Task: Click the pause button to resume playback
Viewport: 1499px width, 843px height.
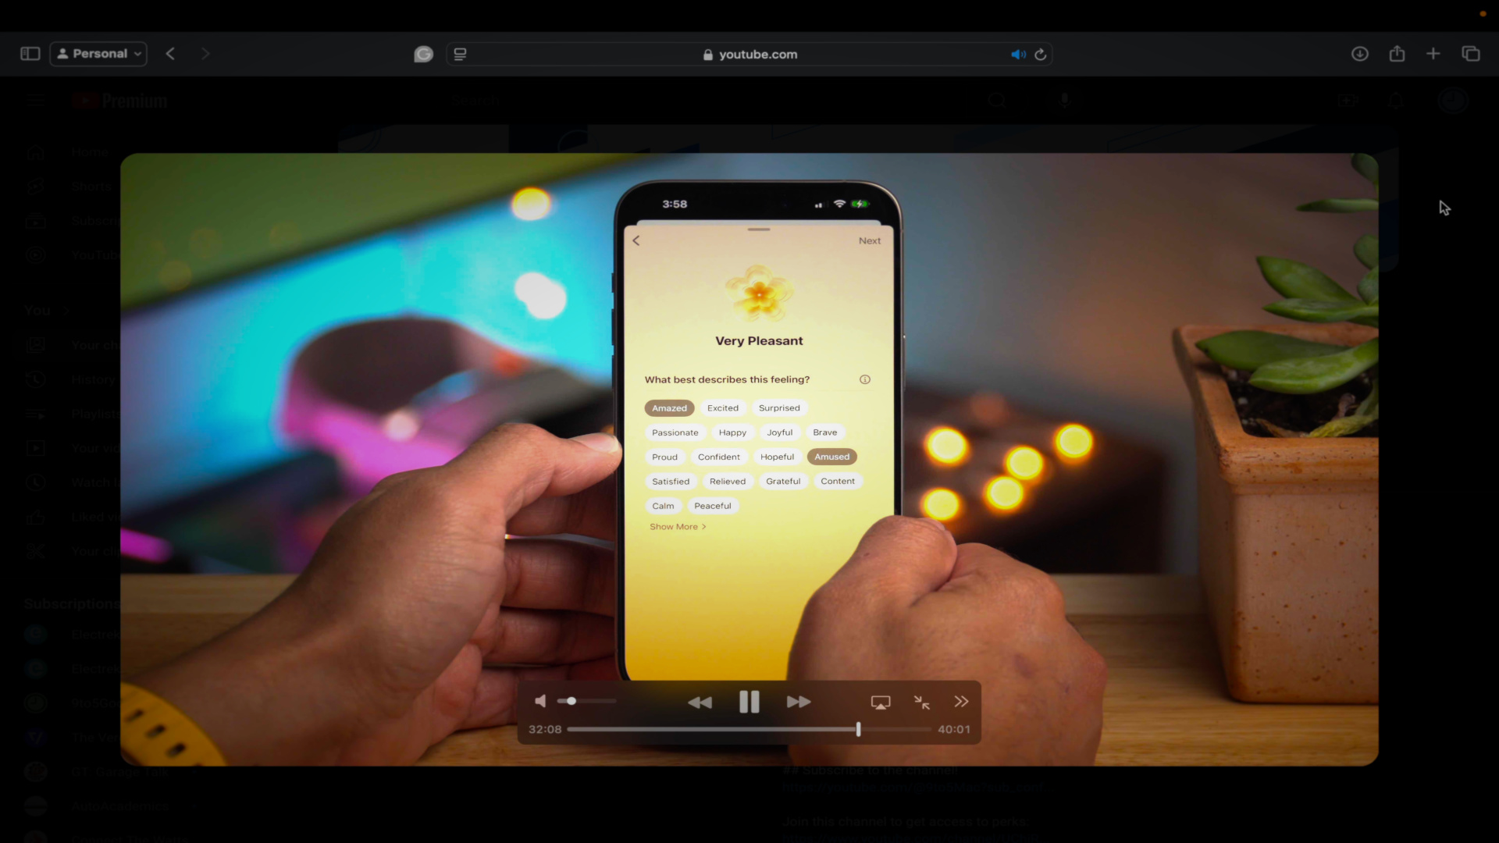Action: coord(749,702)
